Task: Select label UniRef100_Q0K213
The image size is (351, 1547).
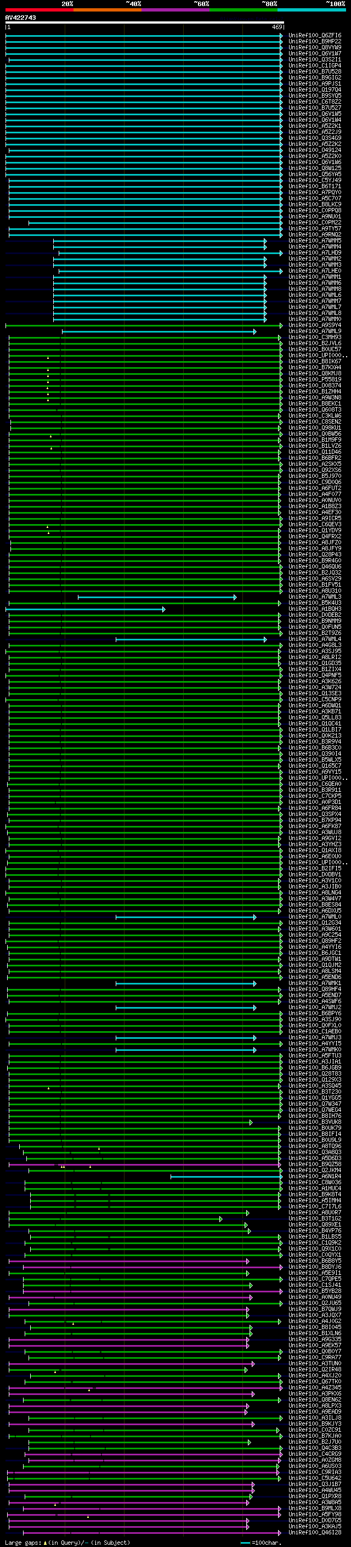Action: (315, 736)
